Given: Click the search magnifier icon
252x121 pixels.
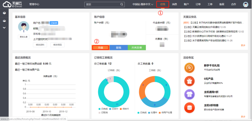Looking at the screenshot, I should [x=122, y=4].
